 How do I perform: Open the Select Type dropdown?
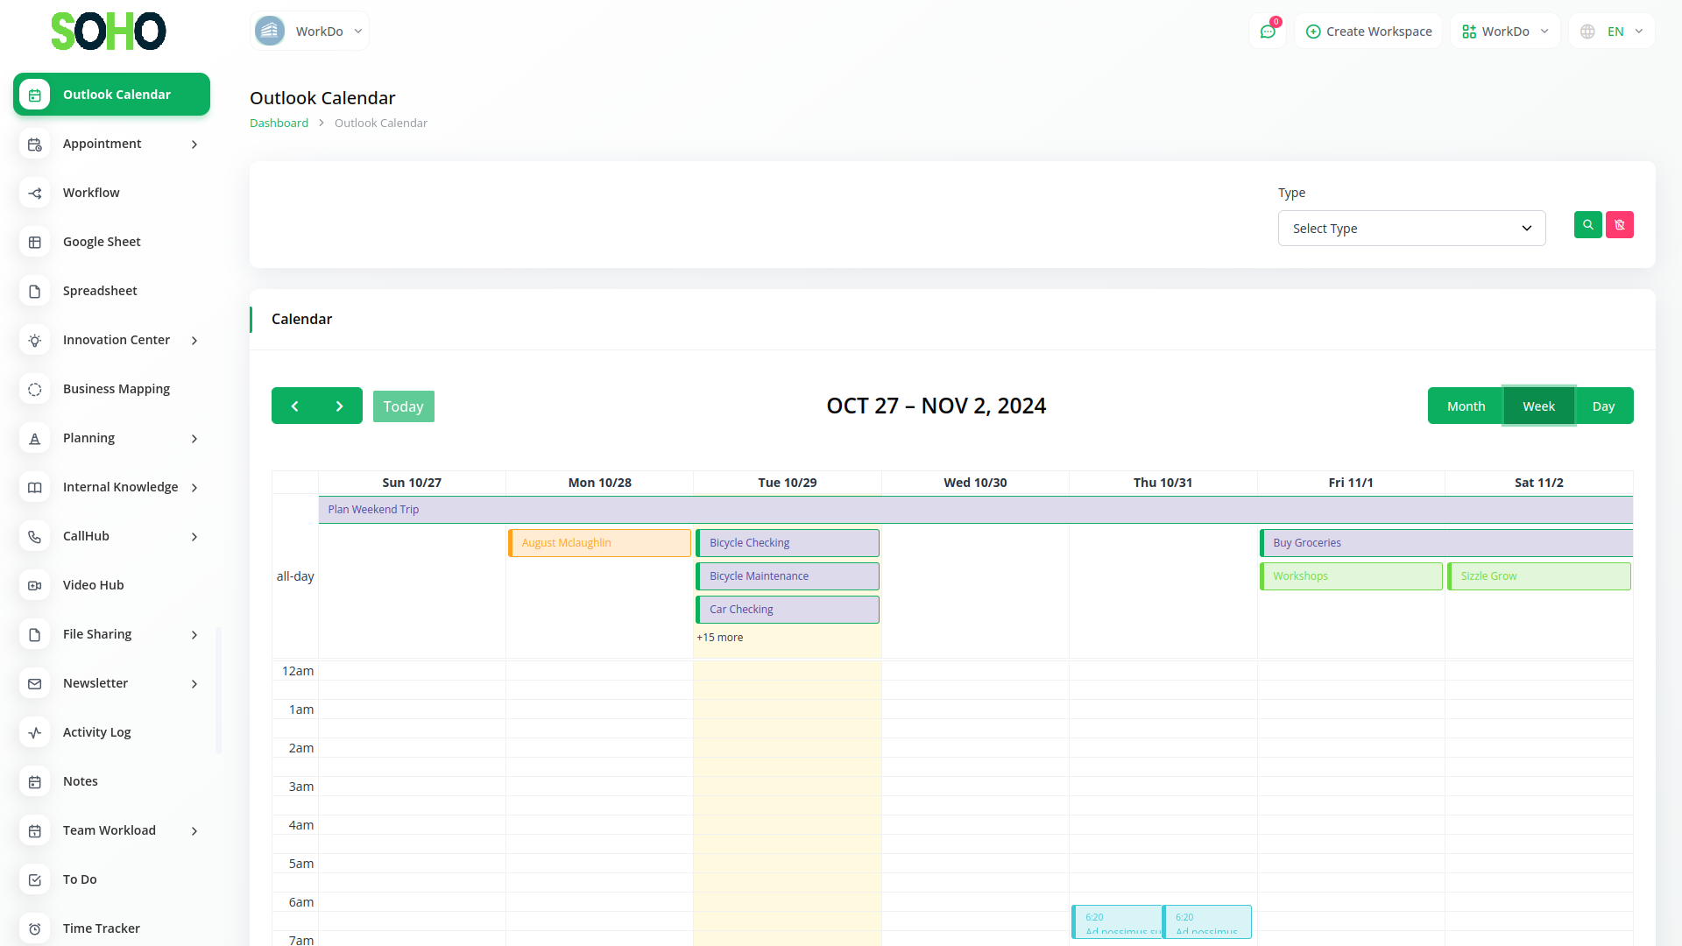(x=1411, y=229)
